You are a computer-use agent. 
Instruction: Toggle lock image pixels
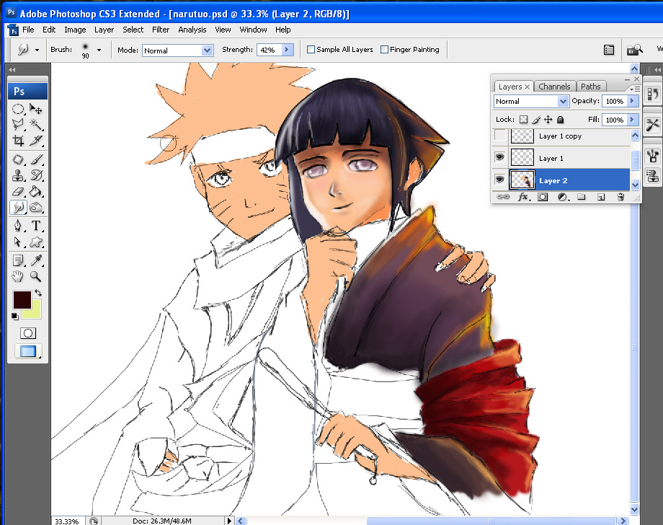click(536, 119)
